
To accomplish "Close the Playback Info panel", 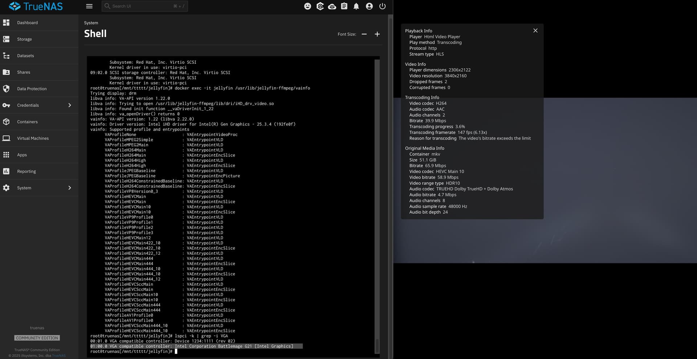I will coord(535,30).
